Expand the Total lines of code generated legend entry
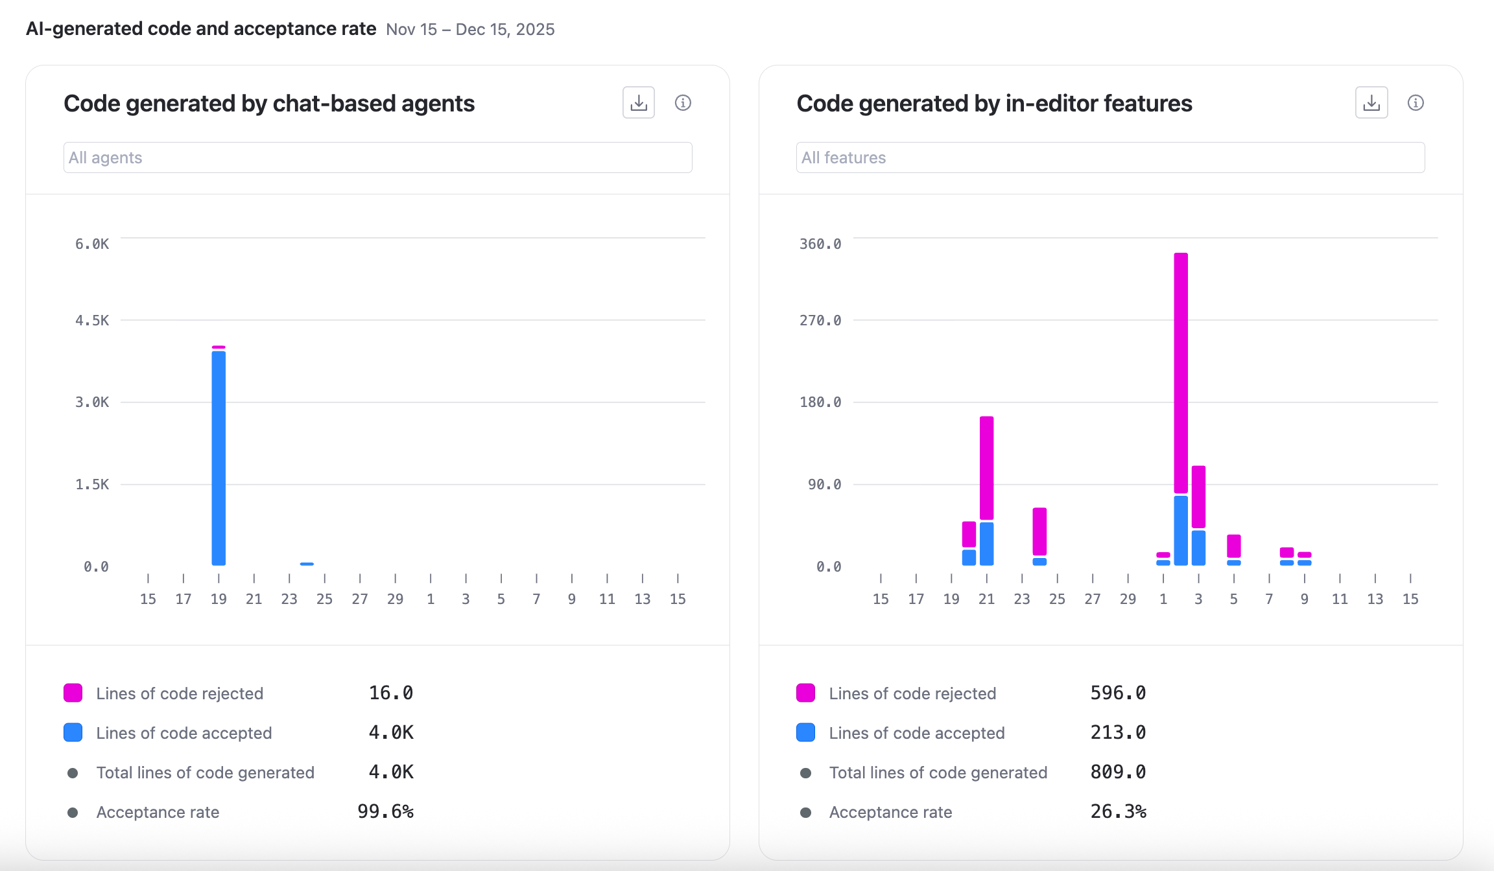Image resolution: width=1494 pixels, height=871 pixels. point(205,772)
